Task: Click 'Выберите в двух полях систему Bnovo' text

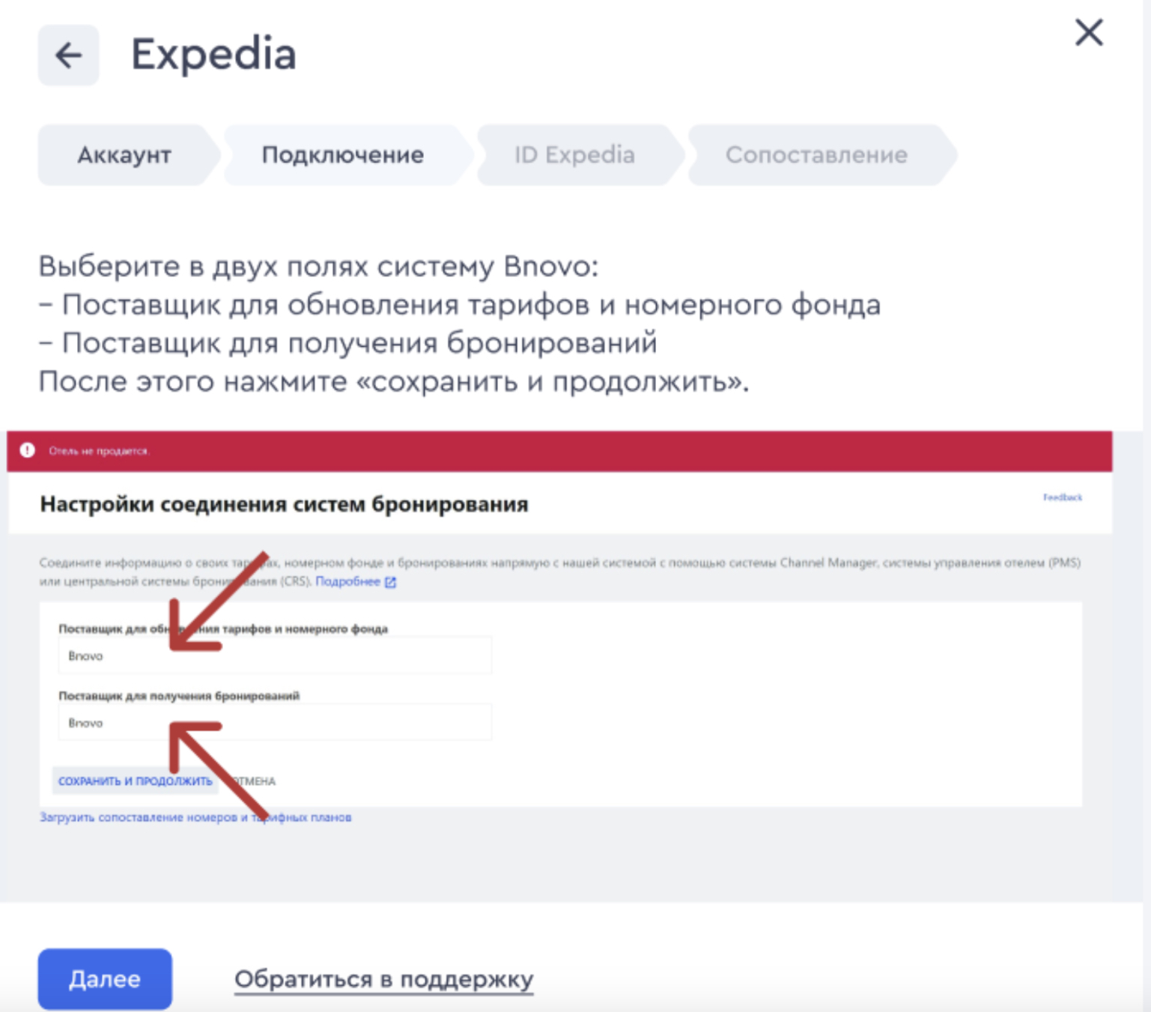Action: click(x=318, y=266)
